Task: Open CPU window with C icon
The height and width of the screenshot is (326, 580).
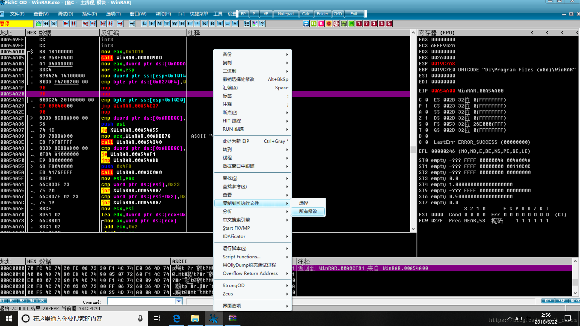Action: pos(190,24)
